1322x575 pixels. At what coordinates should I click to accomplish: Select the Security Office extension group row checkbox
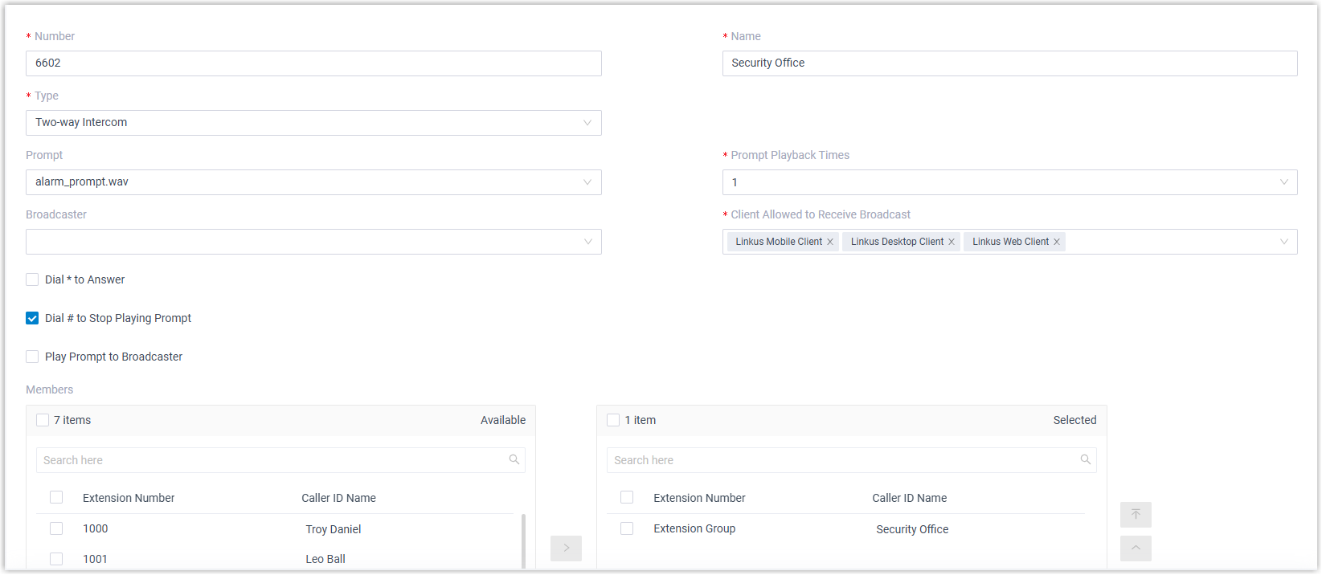click(x=627, y=528)
